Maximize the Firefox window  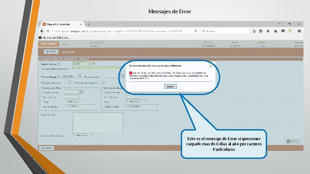[x=289, y=24]
